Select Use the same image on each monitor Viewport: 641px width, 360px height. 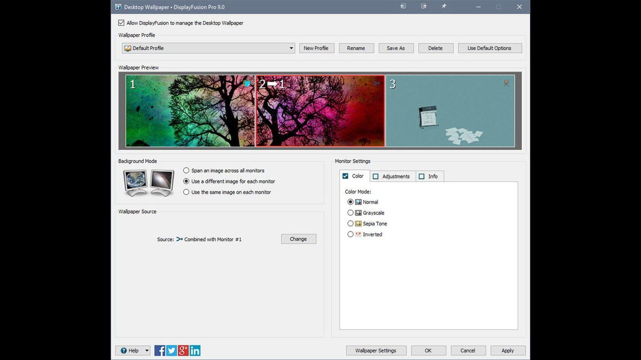(186, 192)
